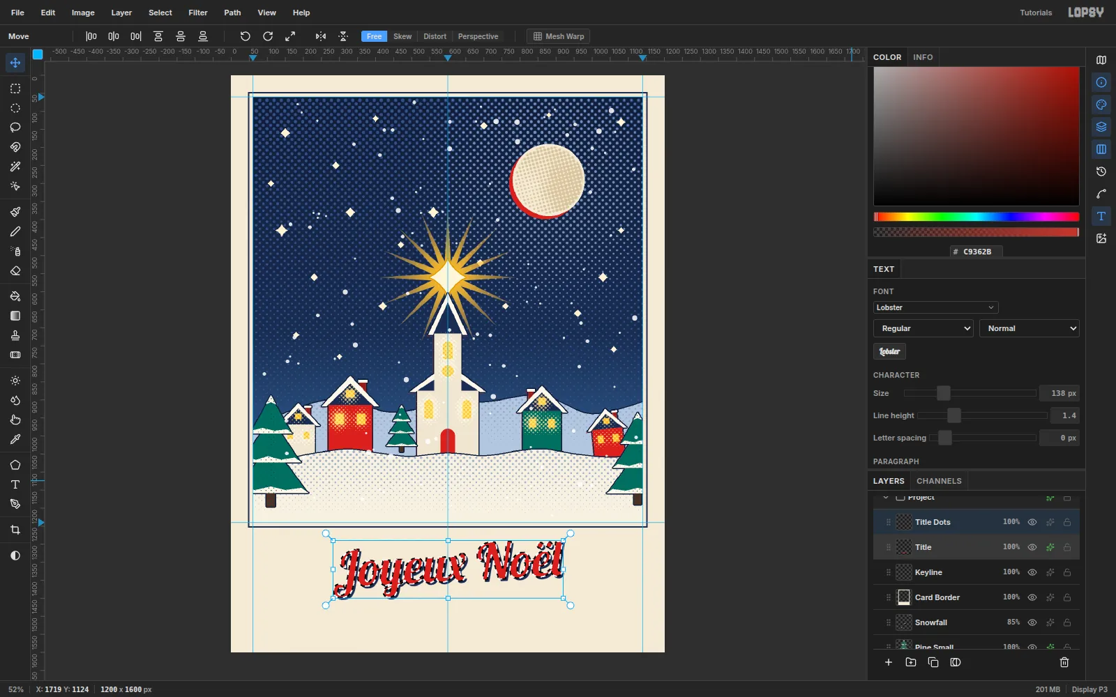Click the Rotate clockwise icon
The height and width of the screenshot is (697, 1116).
[x=268, y=36]
